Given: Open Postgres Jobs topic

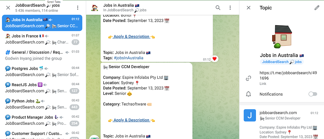Looking at the screenshot, I should (x=42, y=72).
